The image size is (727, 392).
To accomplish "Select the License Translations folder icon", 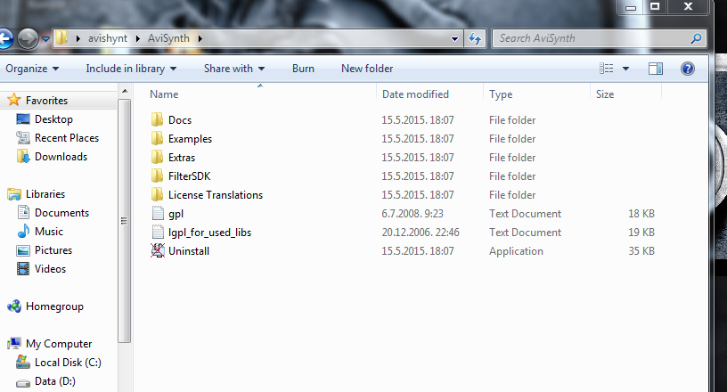I will [157, 194].
